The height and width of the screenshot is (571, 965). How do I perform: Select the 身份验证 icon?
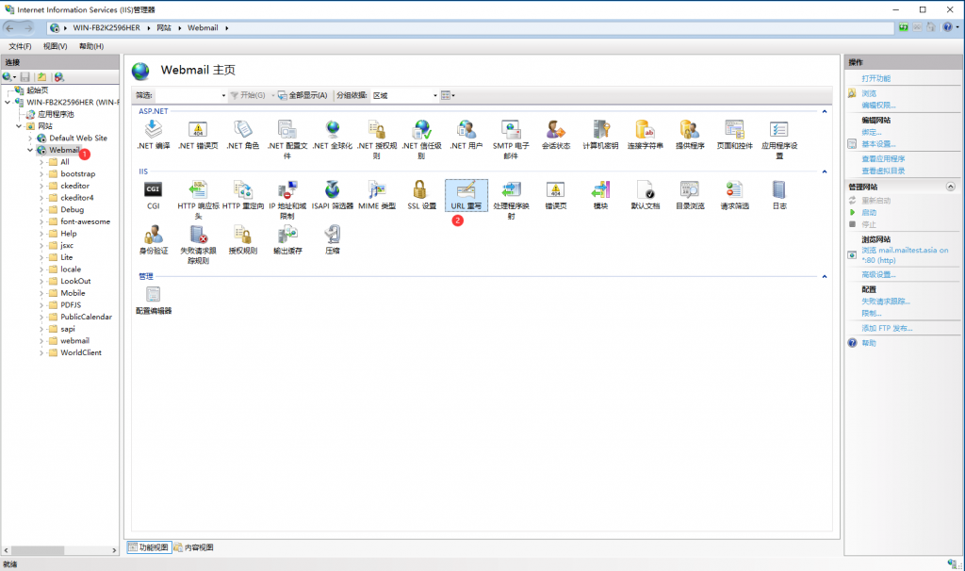coord(154,240)
